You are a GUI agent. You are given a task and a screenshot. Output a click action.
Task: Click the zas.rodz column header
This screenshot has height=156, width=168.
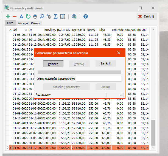pos(118,30)
